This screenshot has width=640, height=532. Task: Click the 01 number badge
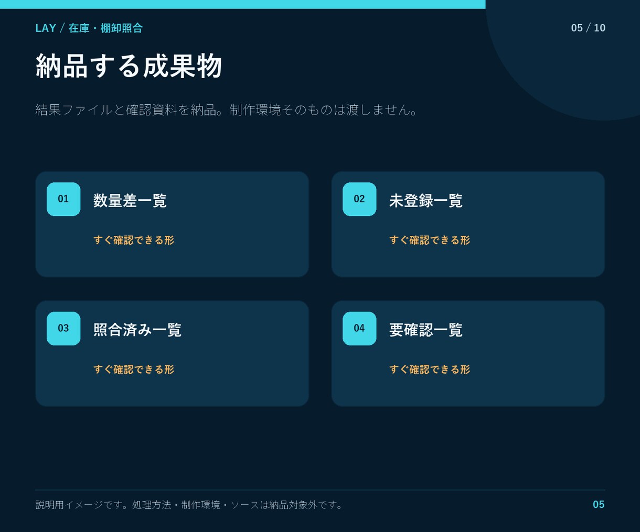click(63, 199)
